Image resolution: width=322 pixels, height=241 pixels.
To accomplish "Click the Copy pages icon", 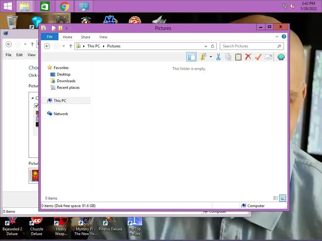I will 228,57.
